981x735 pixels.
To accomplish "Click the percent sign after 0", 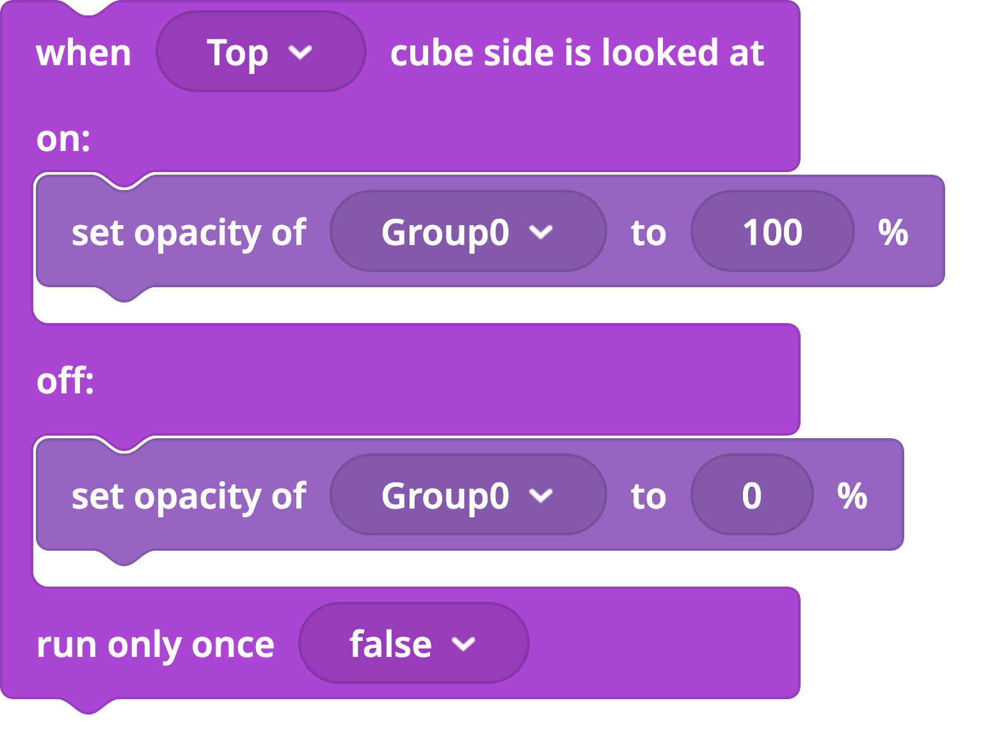I will tap(852, 496).
